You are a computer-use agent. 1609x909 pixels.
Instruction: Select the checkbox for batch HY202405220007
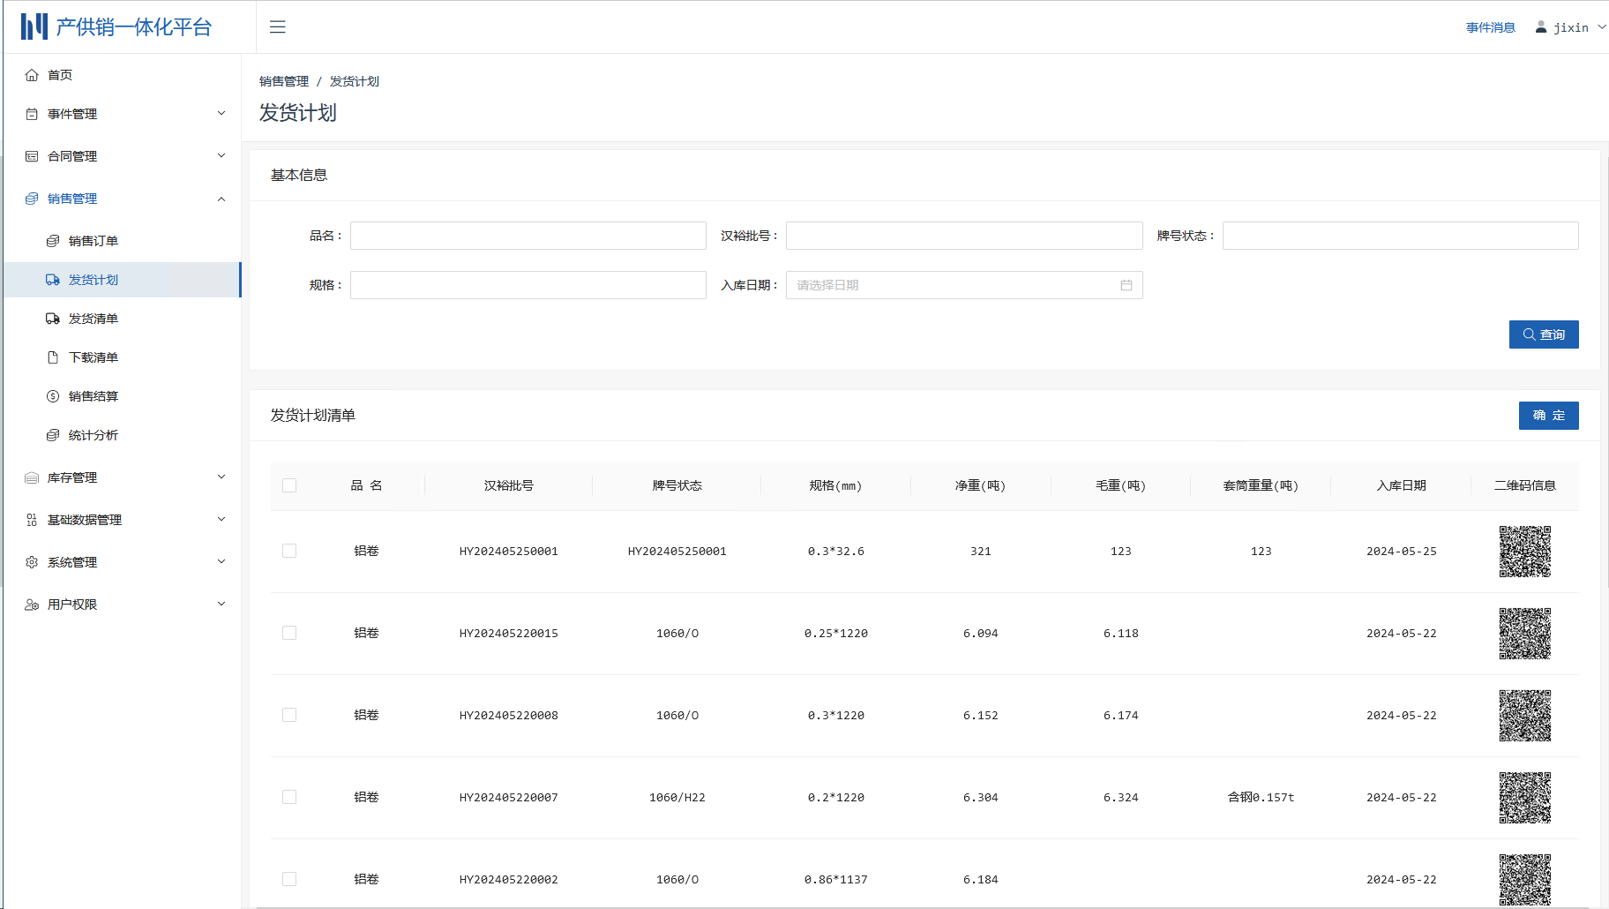coord(289,796)
